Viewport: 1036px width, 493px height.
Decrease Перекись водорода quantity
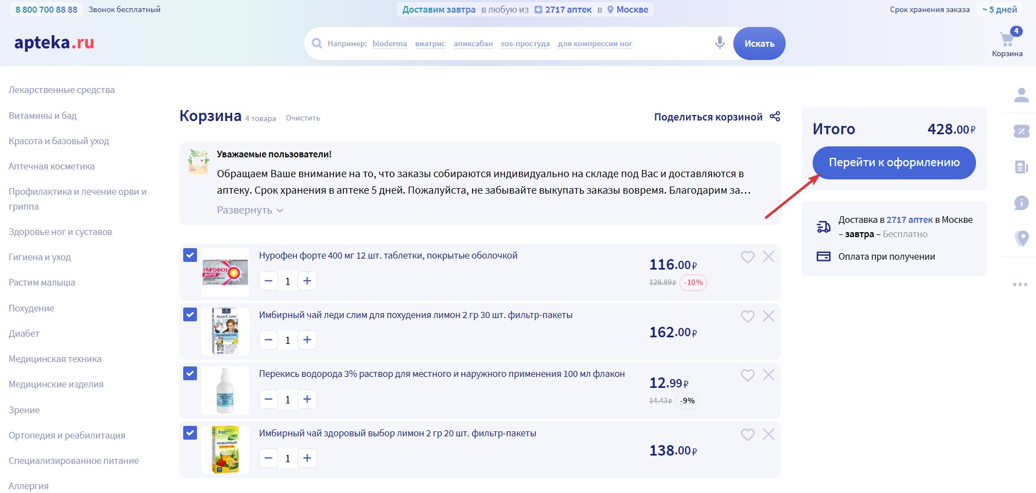(268, 399)
